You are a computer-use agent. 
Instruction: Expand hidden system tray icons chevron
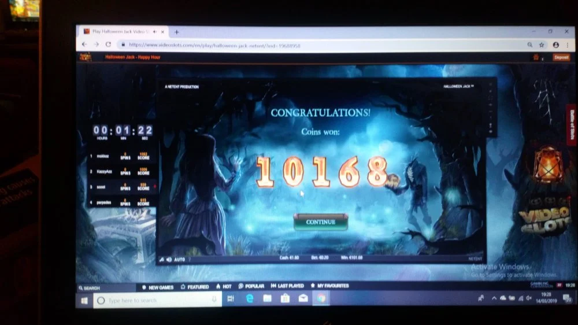(494, 298)
